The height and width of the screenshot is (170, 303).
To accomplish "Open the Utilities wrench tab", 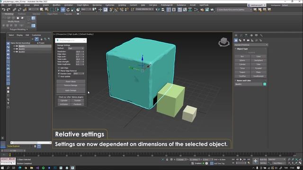I will point(261,35).
